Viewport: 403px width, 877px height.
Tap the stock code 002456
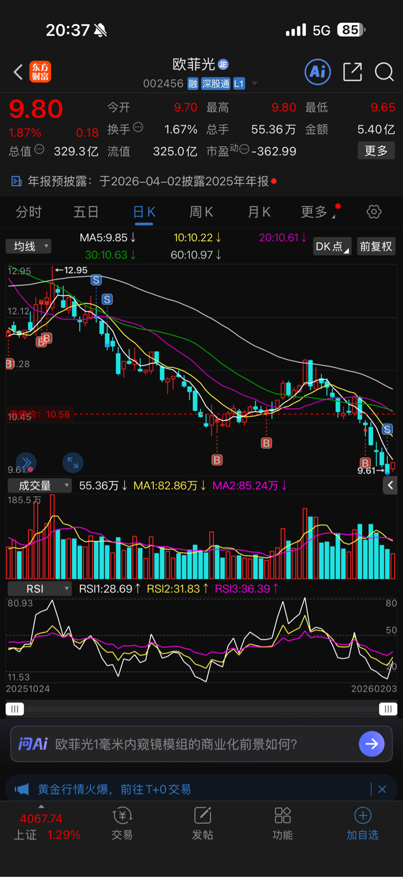point(163,84)
